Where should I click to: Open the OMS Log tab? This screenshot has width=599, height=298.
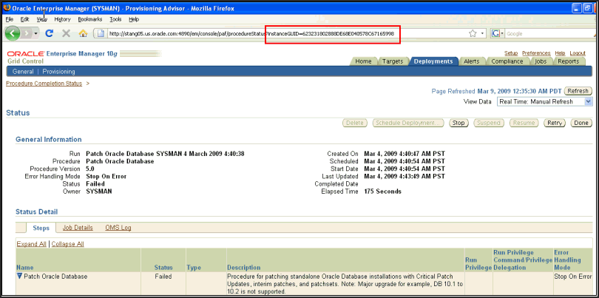pos(118,228)
